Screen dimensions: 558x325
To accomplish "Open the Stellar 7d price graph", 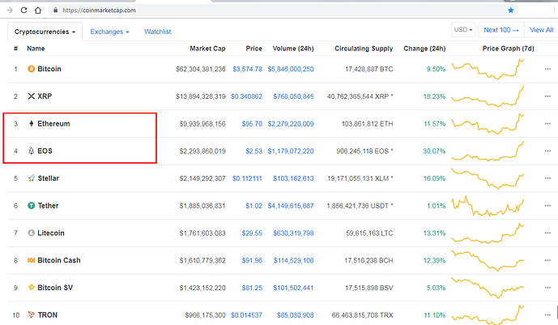I will 488,178.
